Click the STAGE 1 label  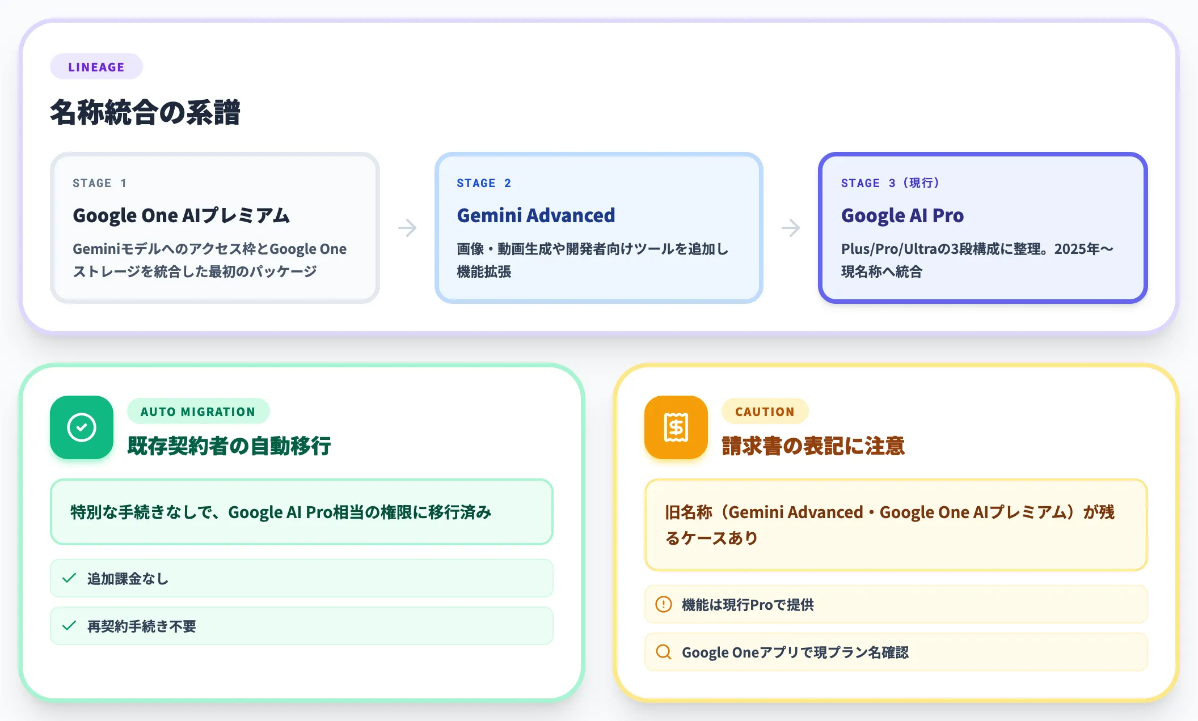[x=100, y=183]
